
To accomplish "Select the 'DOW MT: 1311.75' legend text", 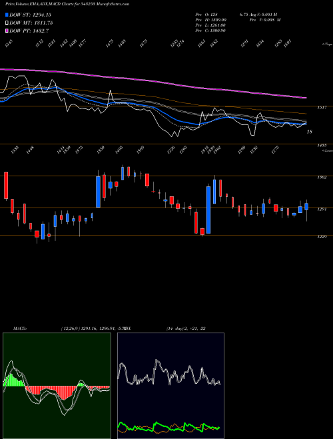I will click(x=31, y=23).
